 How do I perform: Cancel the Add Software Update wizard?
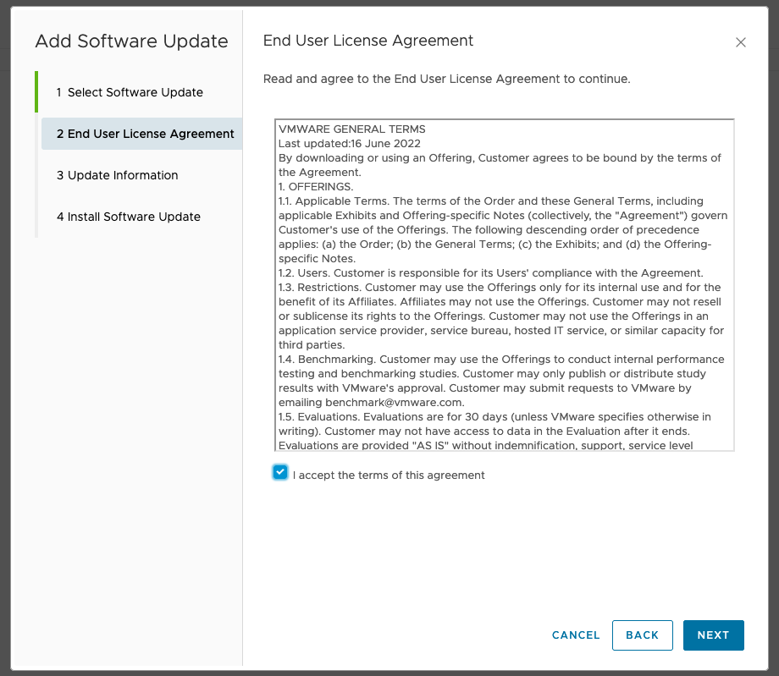(x=575, y=635)
